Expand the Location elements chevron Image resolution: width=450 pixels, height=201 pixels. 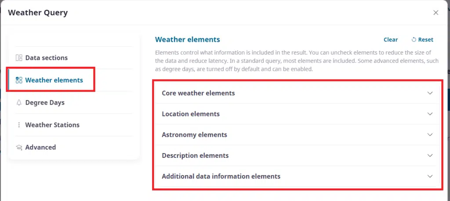[x=430, y=114]
